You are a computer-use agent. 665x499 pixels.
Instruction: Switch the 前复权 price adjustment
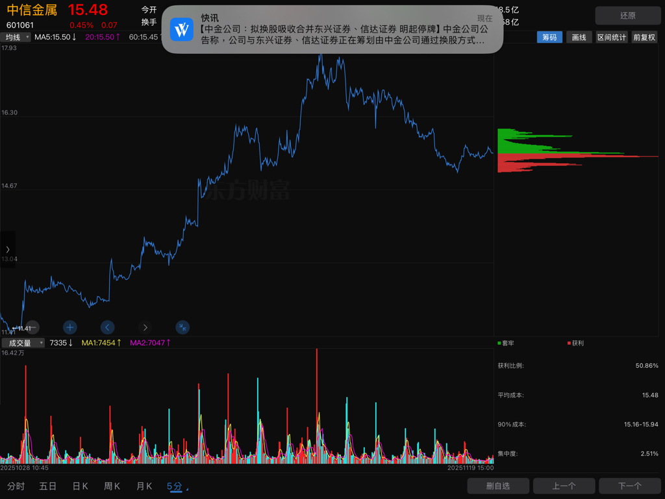coord(644,37)
